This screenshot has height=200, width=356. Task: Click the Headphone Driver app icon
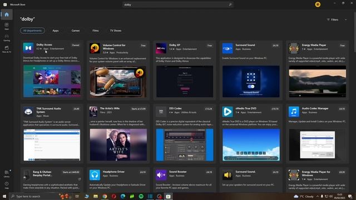click(x=95, y=175)
